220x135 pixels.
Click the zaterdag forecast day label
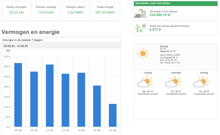tap(176, 73)
